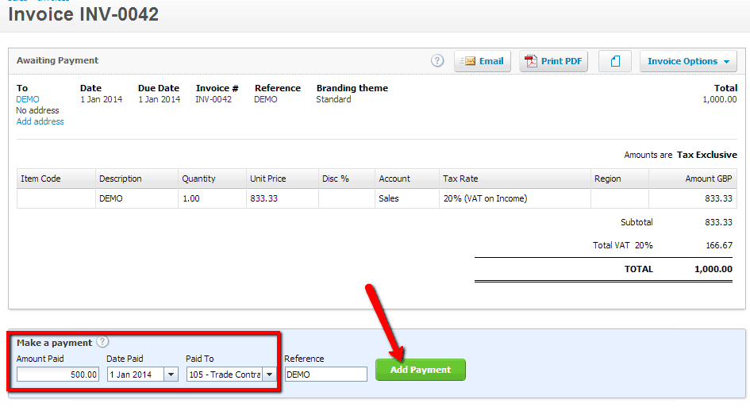Click the payment Reference field containing DEMO
Viewport: 750px width, 411px height.
click(x=326, y=375)
